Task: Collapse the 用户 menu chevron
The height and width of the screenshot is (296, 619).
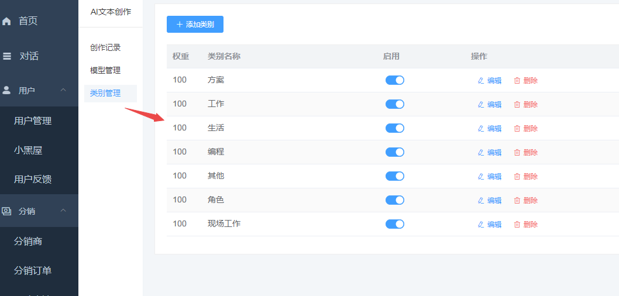Action: 64,90
